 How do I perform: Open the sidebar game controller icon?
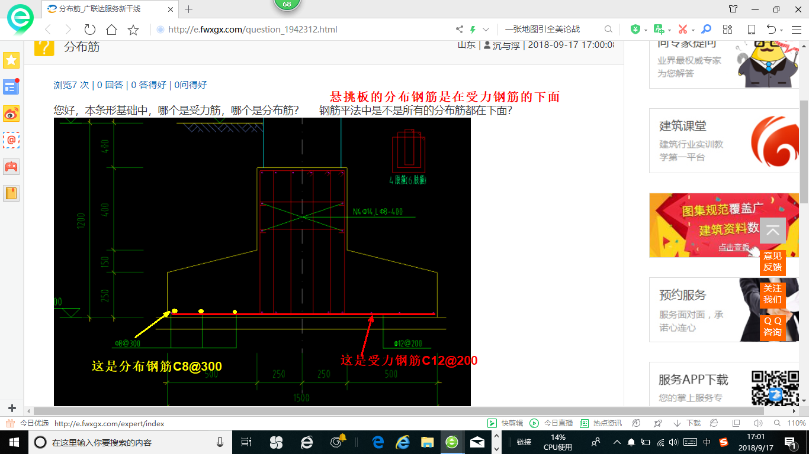(x=11, y=166)
